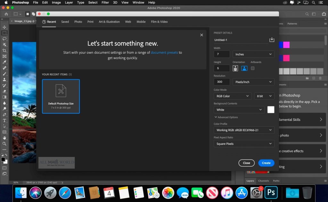Open the App Store from the Dock
Screen dimensions: 328x202
(242, 193)
